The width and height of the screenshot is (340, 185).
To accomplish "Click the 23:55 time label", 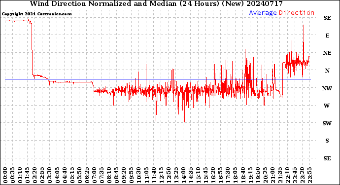I will click(309, 176).
